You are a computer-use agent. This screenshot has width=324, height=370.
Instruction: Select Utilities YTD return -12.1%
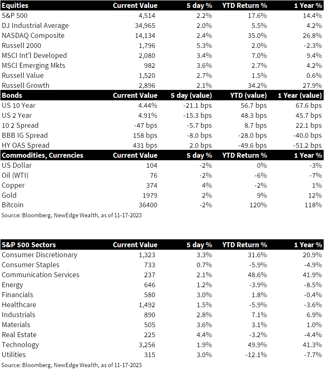tap(256, 355)
